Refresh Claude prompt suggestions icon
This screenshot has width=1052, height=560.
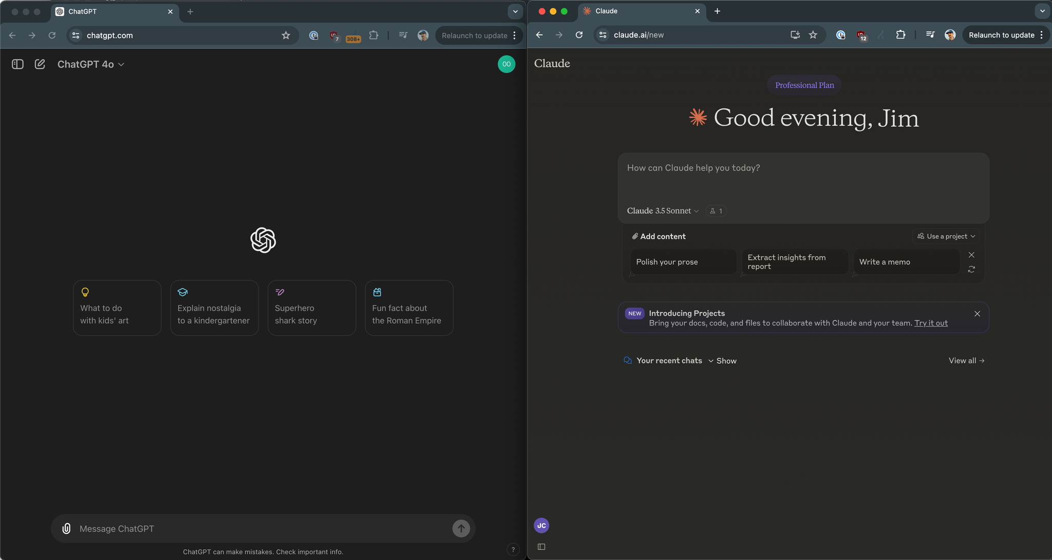971,269
